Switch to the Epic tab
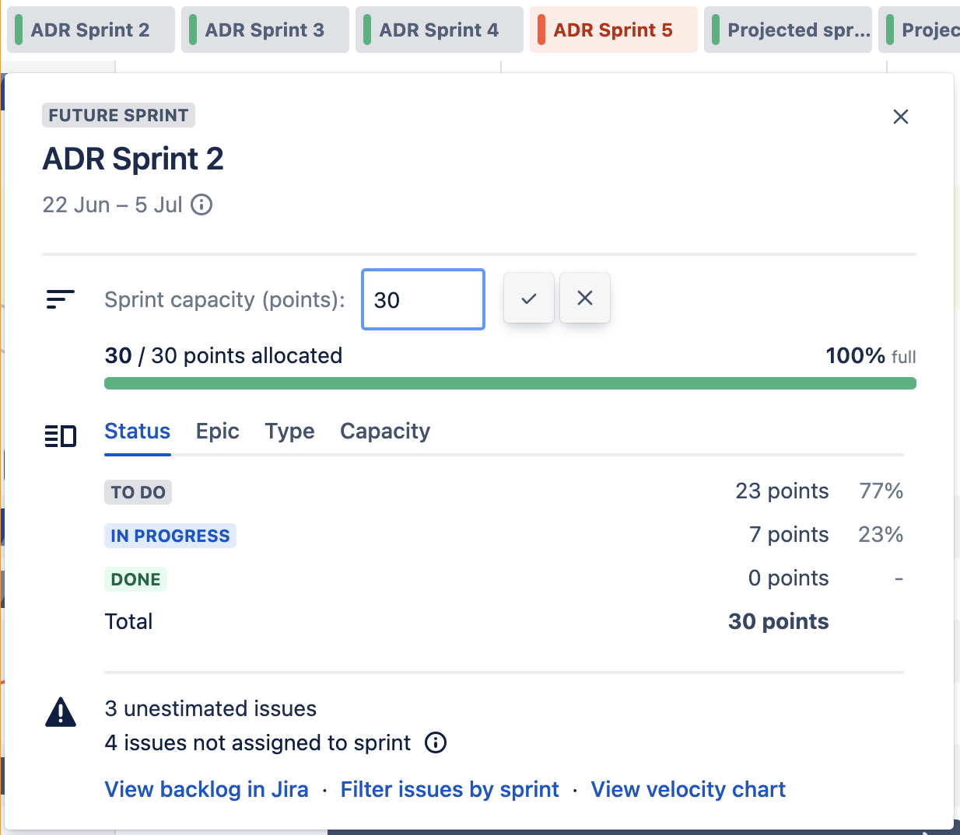 coord(217,431)
